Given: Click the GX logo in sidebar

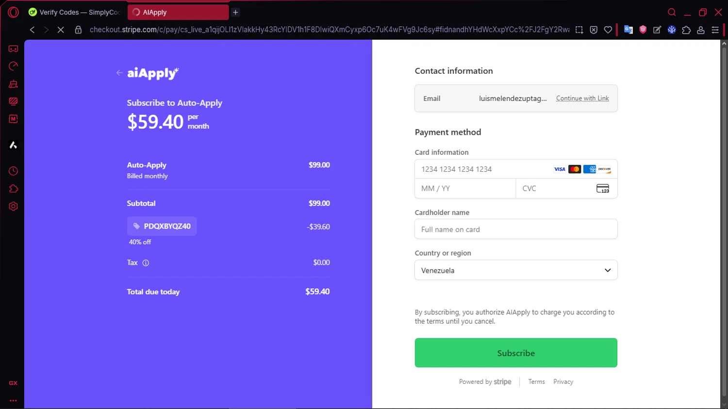Looking at the screenshot, I should 13,383.
